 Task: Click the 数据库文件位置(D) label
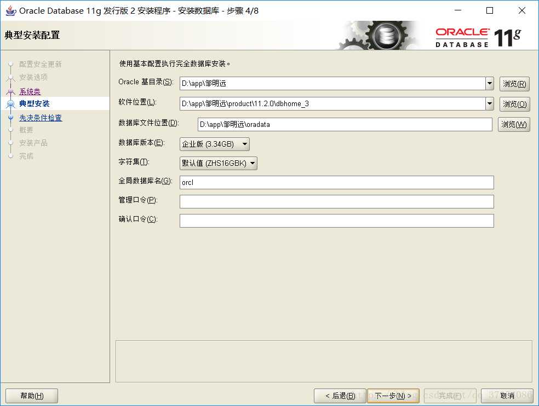(148, 123)
